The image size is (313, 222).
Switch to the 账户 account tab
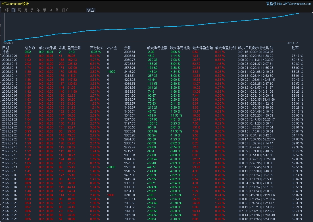pyautogui.click(x=66, y=10)
